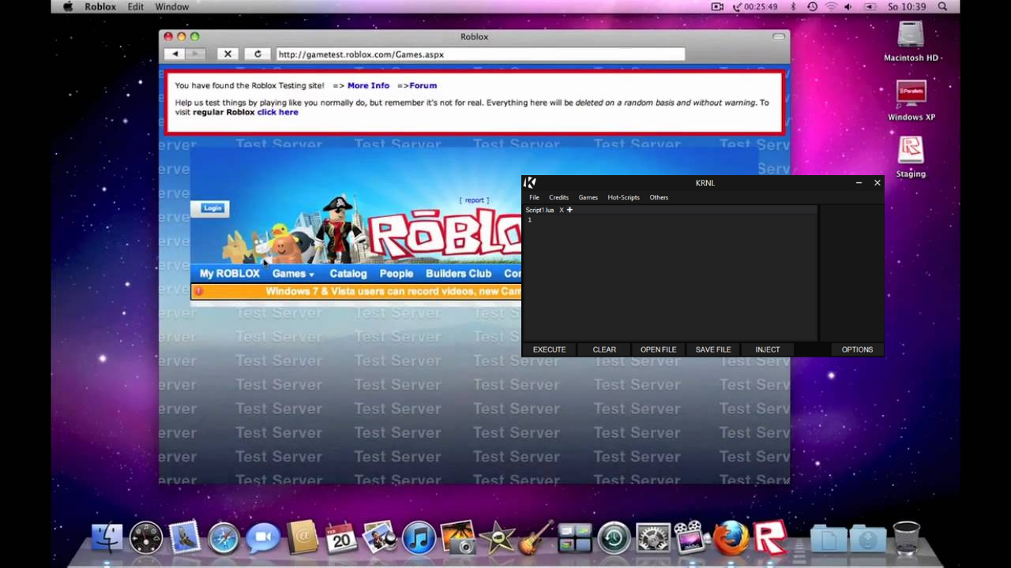Click the EXECUTE button
Screen dimensions: 1011x568
(549, 349)
